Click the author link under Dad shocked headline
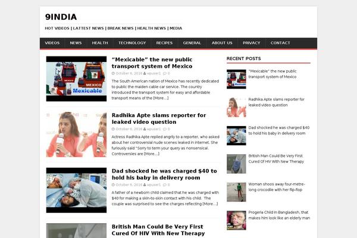357x238 pixels. 154,184
